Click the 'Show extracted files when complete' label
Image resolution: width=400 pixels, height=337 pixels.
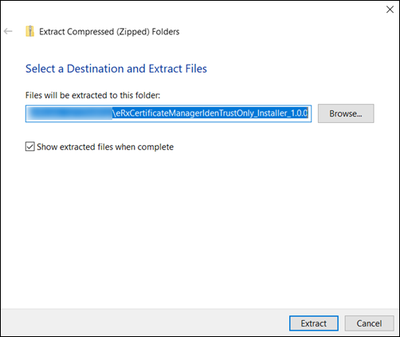point(105,147)
